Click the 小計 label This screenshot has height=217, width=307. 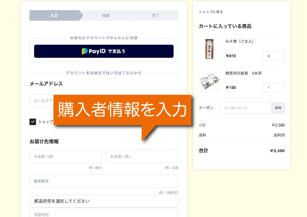coord(202,125)
